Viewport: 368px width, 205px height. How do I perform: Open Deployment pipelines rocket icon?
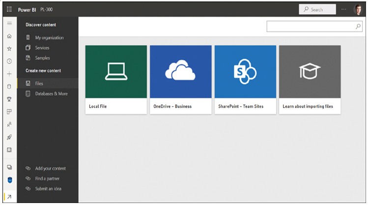click(x=9, y=137)
